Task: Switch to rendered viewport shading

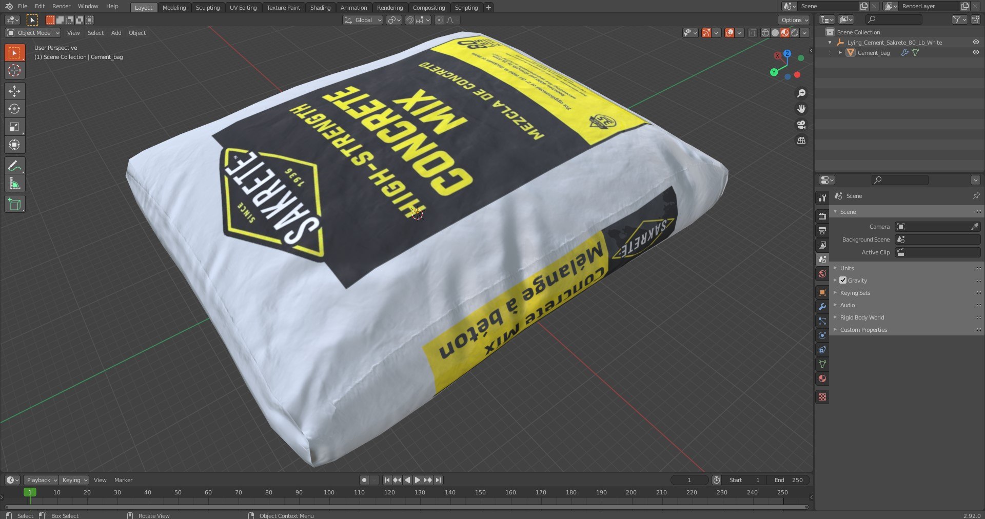Action: (x=795, y=33)
